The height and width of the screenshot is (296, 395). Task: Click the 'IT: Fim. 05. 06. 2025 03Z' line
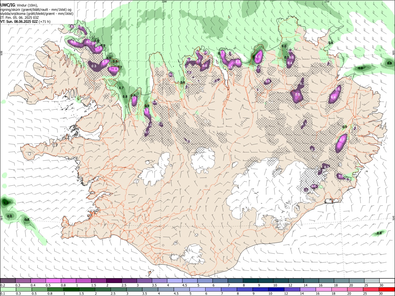(19, 18)
